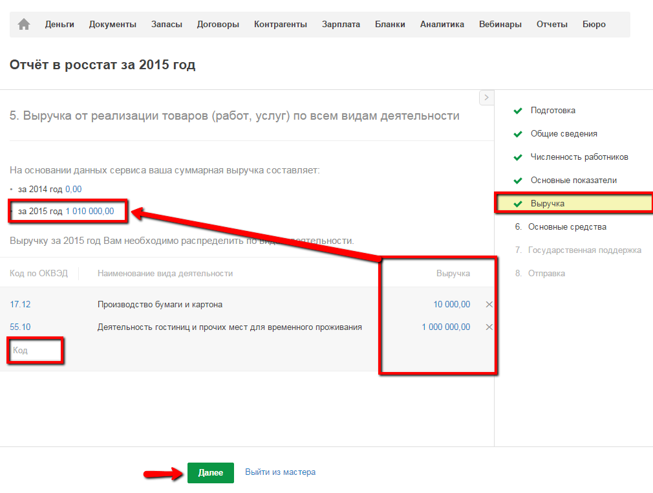Click OKVED code 55.10
This screenshot has width=653, height=493.
20,327
